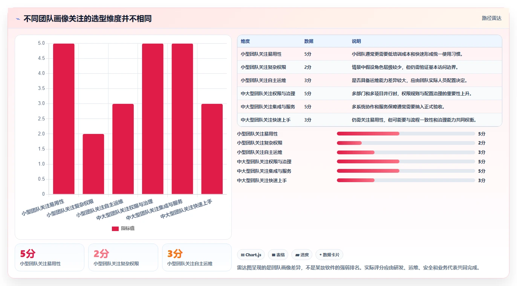Image resolution: width=517 pixels, height=286 pixels.
Task: Click the 小型团队关注复杂权限 progress bar
Action: 406,143
